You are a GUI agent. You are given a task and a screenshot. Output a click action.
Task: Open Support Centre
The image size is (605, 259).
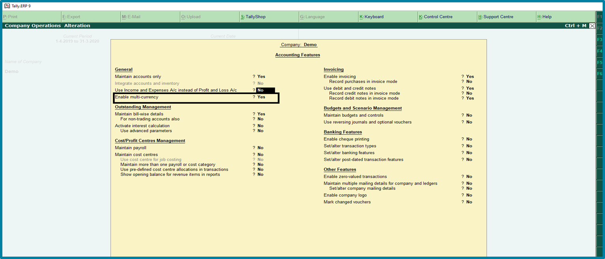(507, 17)
